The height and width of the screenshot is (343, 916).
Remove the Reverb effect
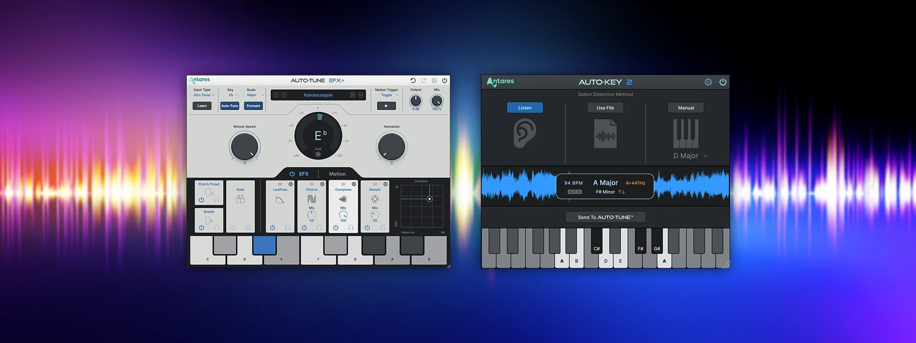[385, 184]
